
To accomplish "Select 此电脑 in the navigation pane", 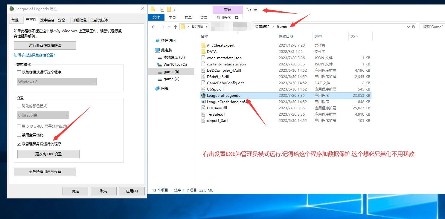I will 167,50.
